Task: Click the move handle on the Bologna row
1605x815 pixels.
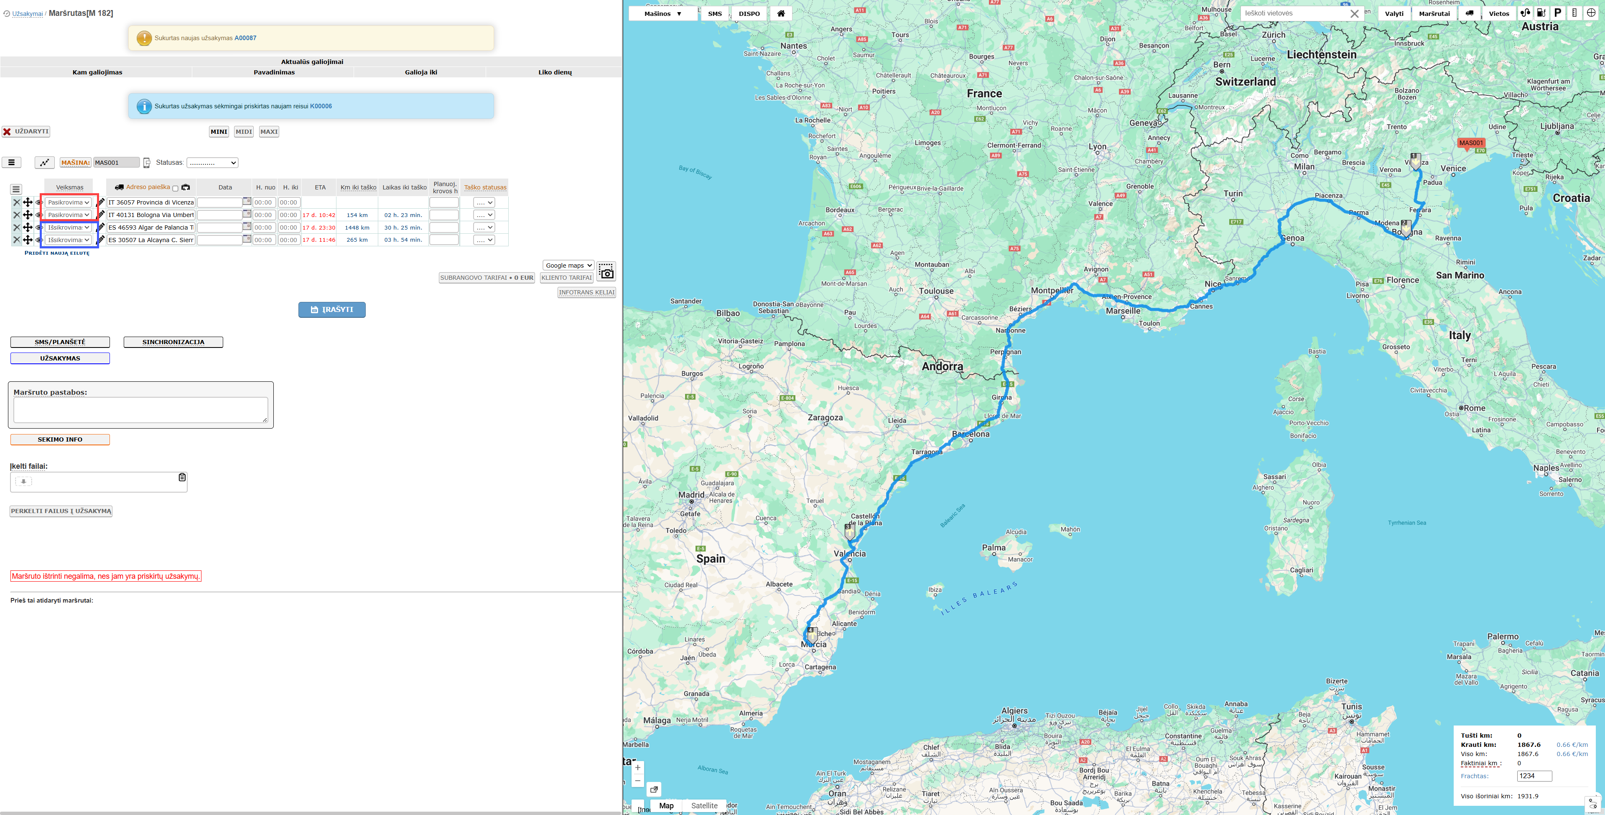Action: coord(28,215)
